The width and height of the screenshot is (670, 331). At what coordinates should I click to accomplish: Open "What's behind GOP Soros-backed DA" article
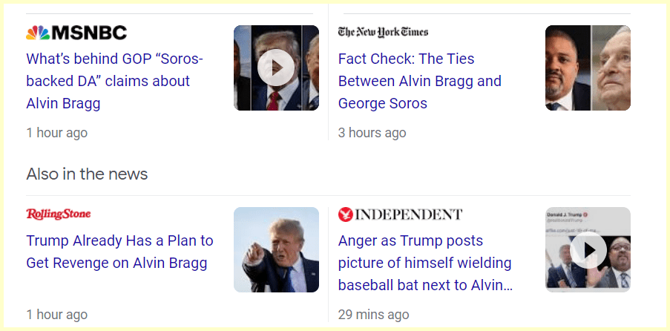click(114, 81)
